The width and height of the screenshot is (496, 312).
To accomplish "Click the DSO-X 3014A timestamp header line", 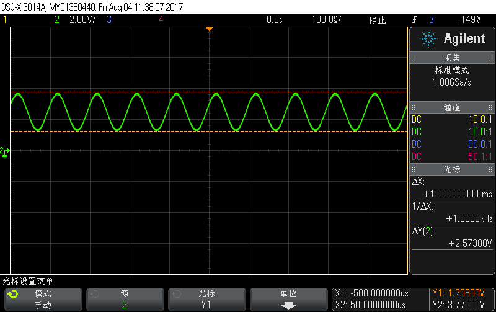I will tap(92, 7).
